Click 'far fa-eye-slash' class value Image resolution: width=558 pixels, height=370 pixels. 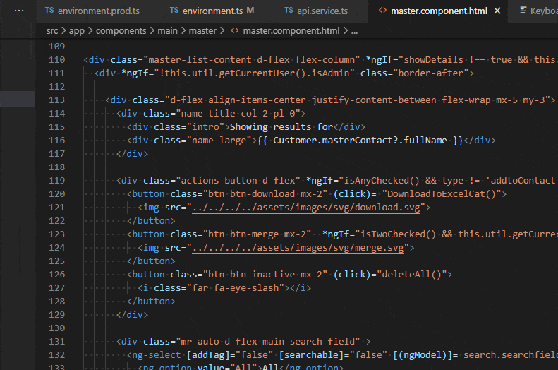[x=235, y=287]
